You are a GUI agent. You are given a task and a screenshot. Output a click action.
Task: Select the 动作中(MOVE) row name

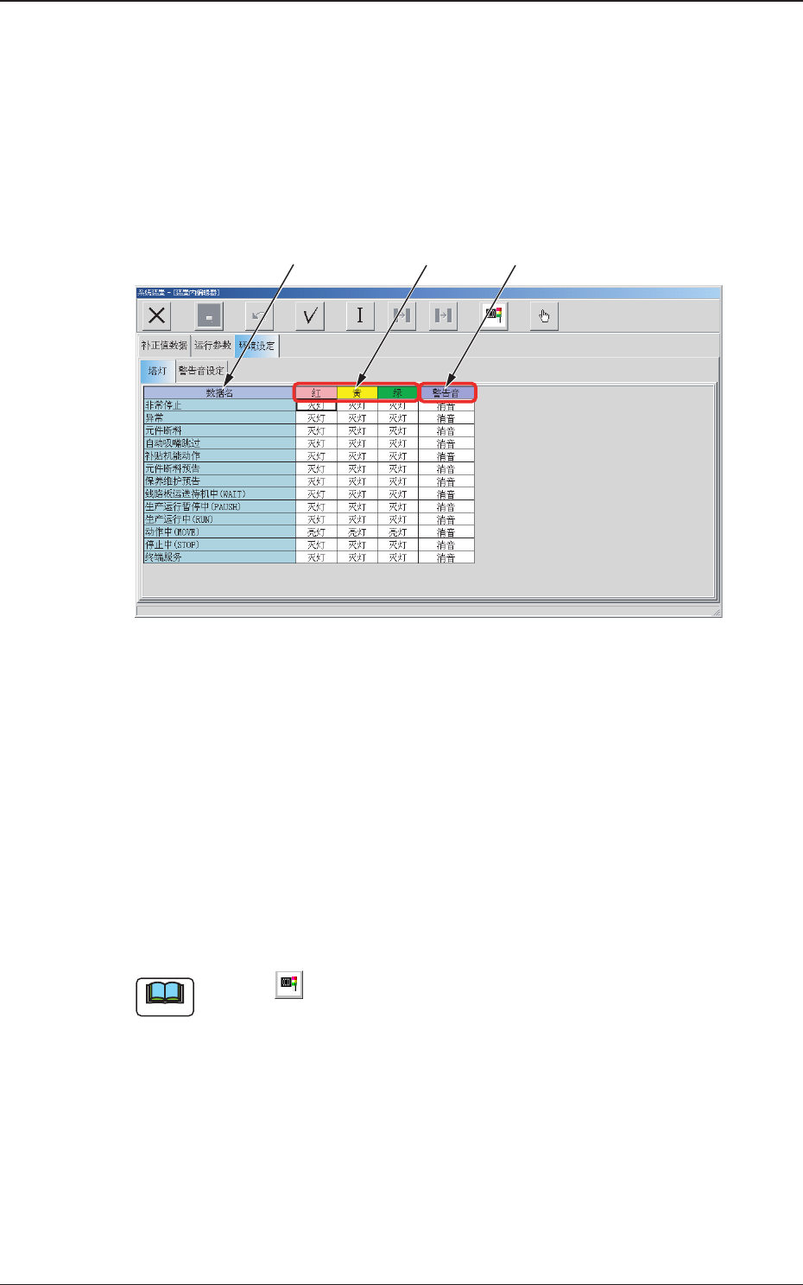[x=219, y=532]
